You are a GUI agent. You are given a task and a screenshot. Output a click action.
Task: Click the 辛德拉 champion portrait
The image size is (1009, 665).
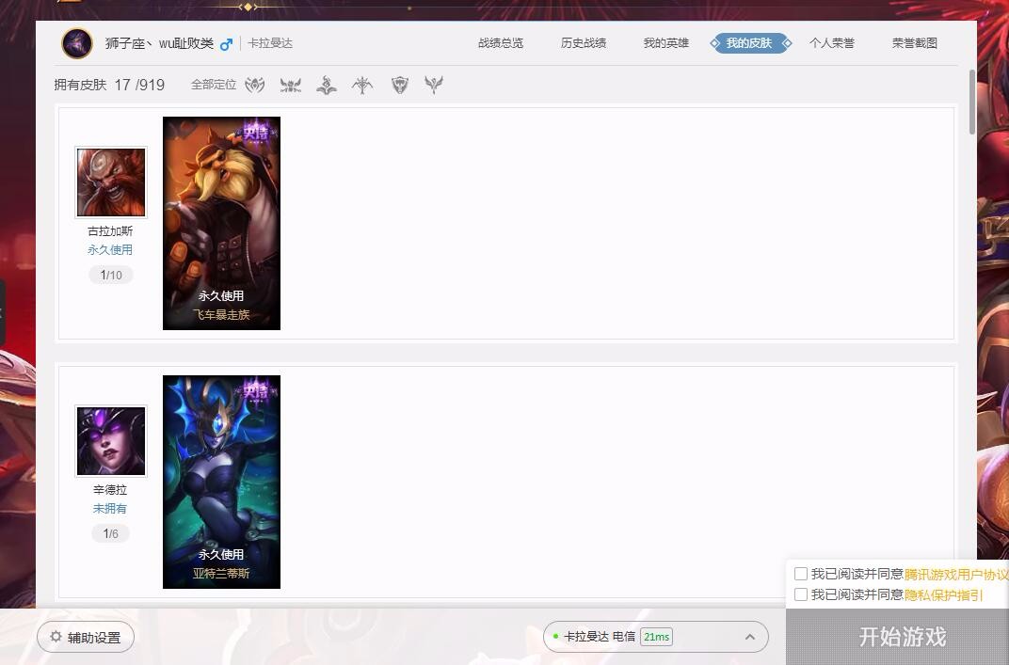point(111,440)
